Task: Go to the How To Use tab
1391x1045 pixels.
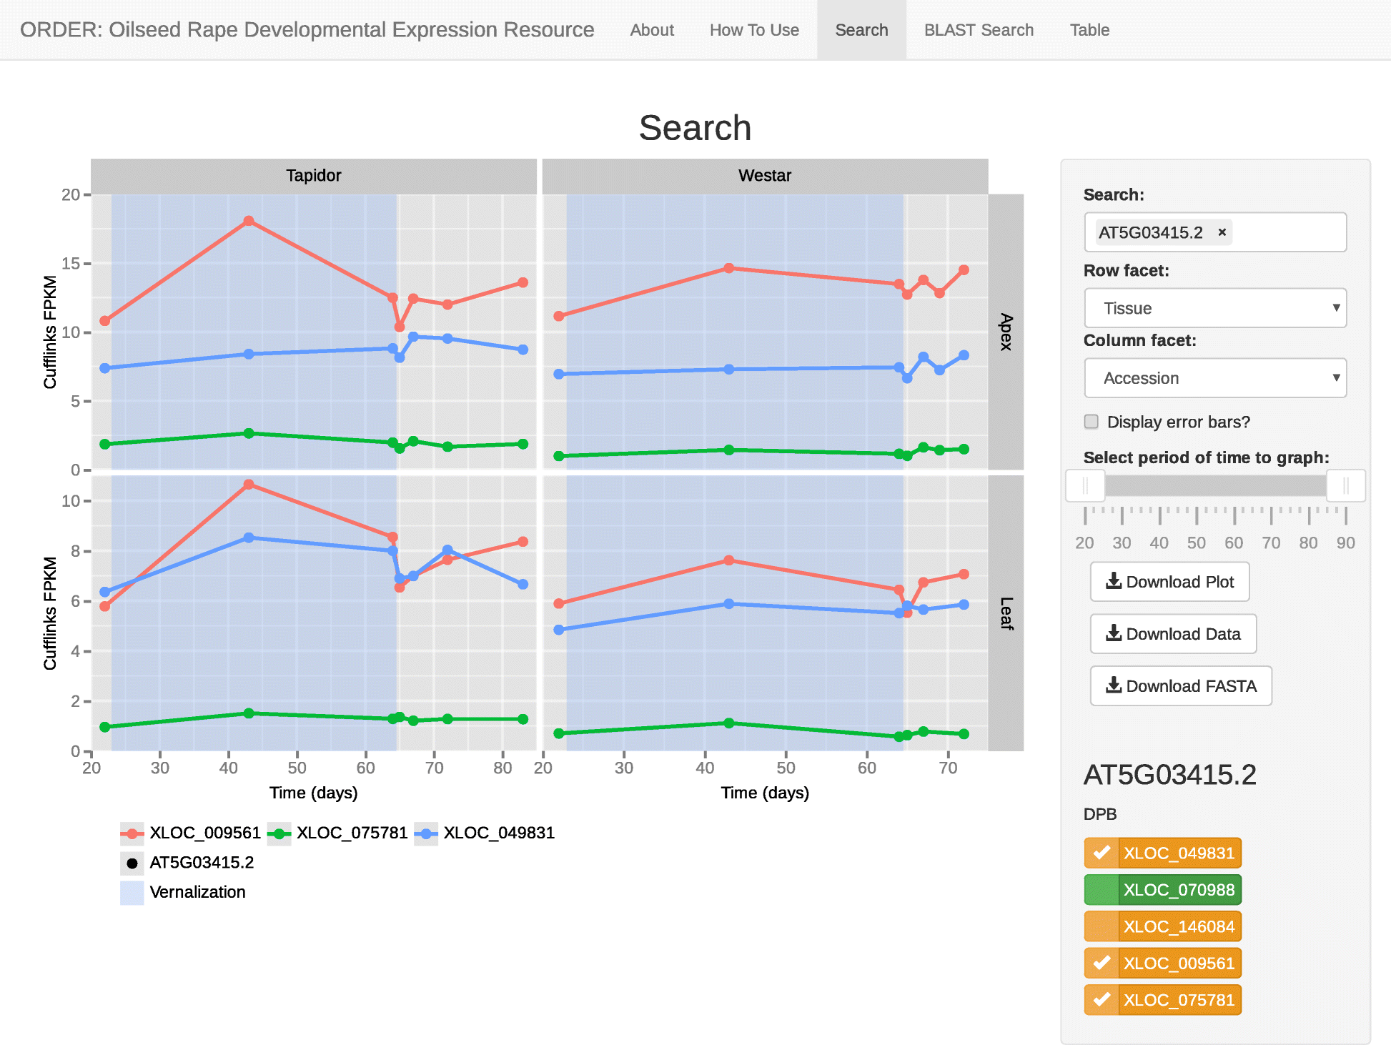Action: tap(754, 30)
